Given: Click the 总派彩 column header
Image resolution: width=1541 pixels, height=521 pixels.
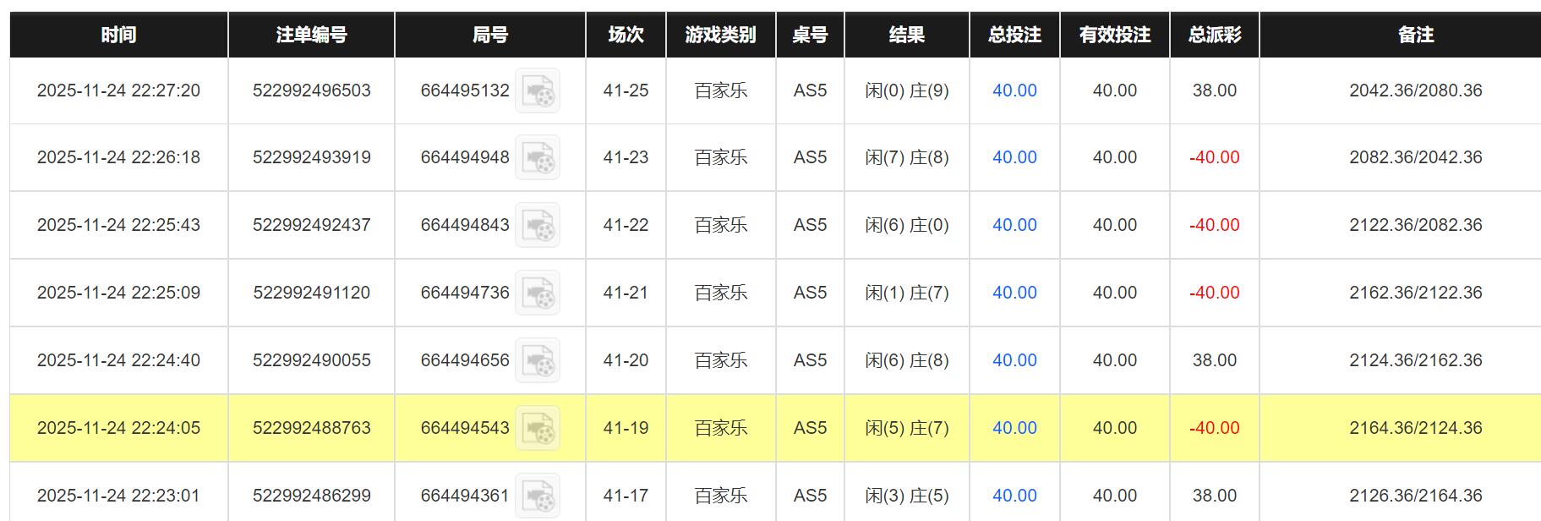Looking at the screenshot, I should [1213, 35].
